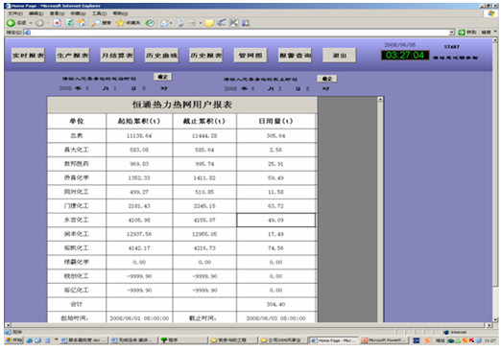The width and height of the screenshot is (501, 351).
Task: Open Favorites star icon
Action: pyautogui.click(x=120, y=23)
